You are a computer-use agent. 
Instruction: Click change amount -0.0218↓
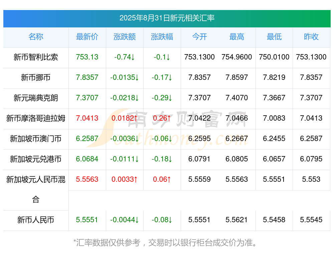coord(125,98)
